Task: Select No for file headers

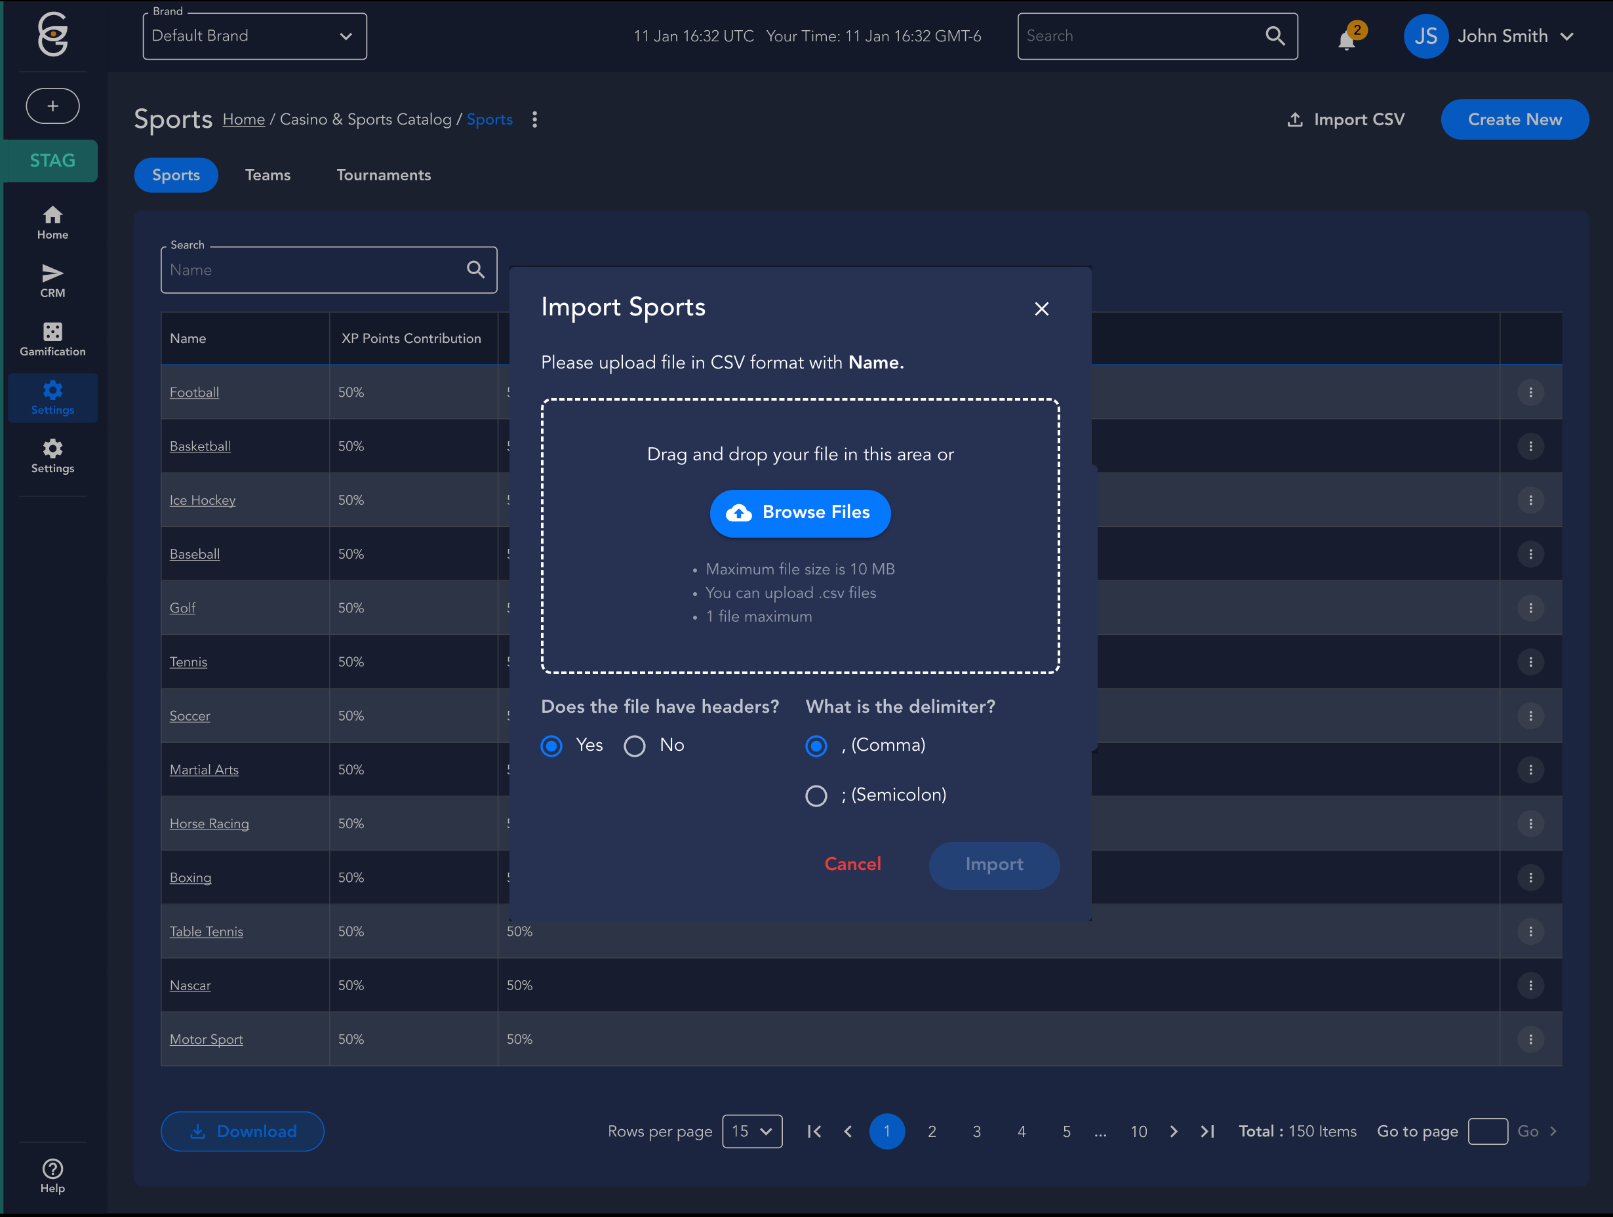Action: click(635, 746)
